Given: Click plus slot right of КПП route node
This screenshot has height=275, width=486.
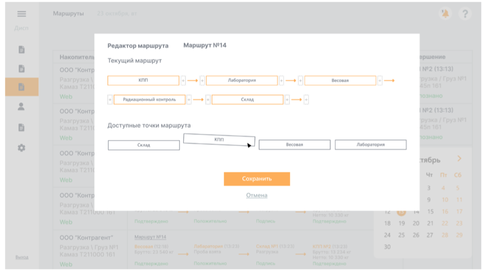Looking at the screenshot, I should [183, 80].
